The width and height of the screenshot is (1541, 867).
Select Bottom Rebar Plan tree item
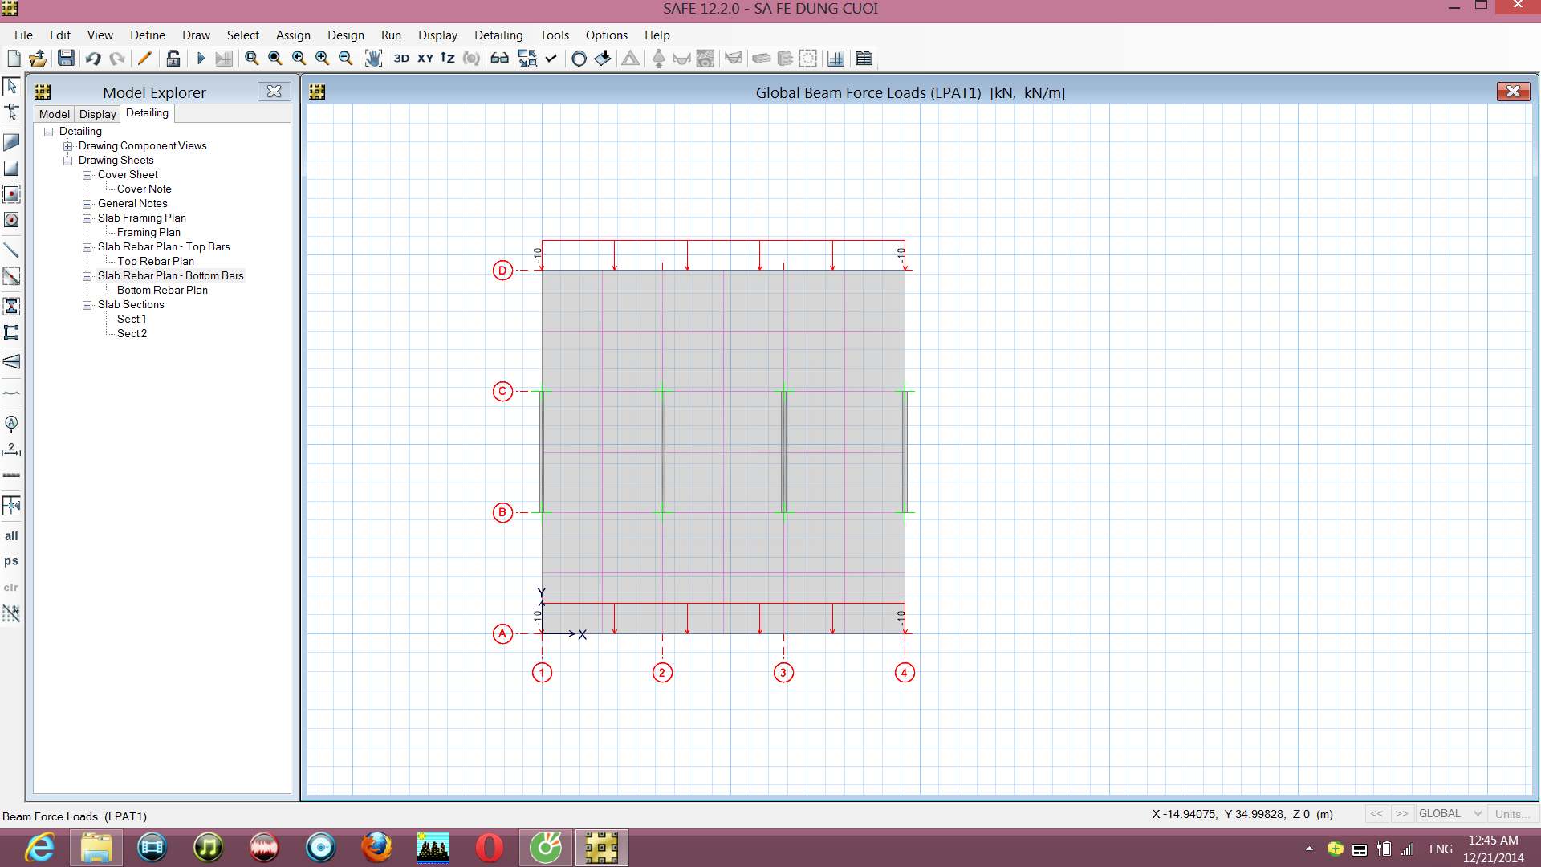pyautogui.click(x=162, y=291)
